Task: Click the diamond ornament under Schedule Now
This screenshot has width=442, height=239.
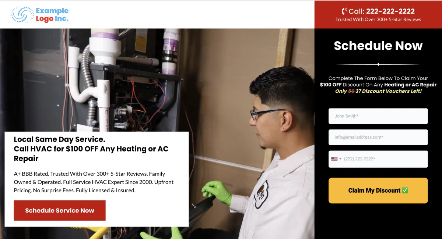Action: click(378, 64)
